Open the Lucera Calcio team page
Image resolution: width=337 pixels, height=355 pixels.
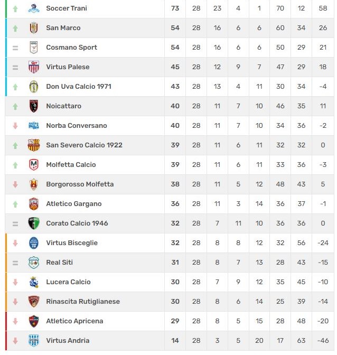point(68,282)
